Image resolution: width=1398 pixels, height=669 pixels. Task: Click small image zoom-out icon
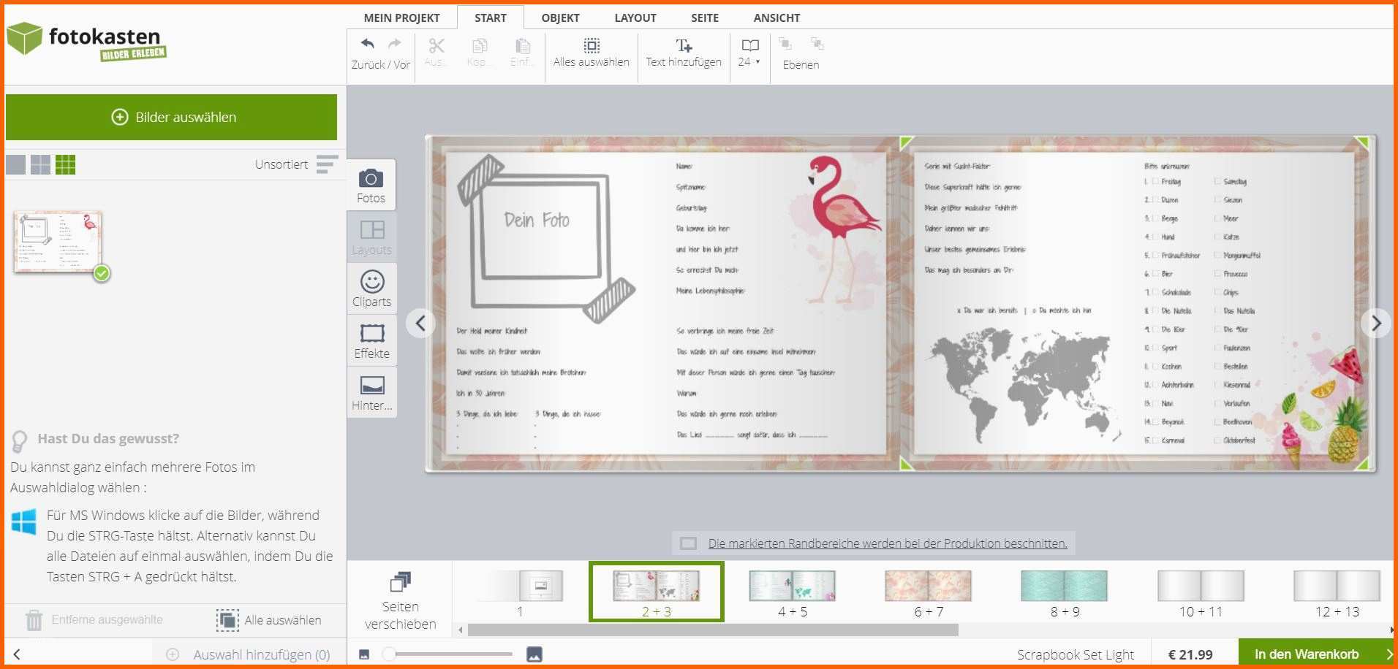(x=364, y=654)
